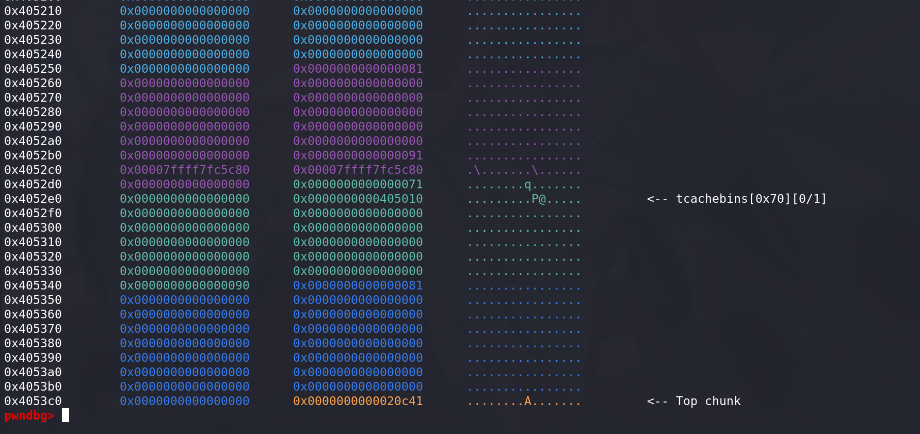This screenshot has width=920, height=434.
Task: Click the terminal cursor after the pwndbg prompt
Action: (66, 415)
